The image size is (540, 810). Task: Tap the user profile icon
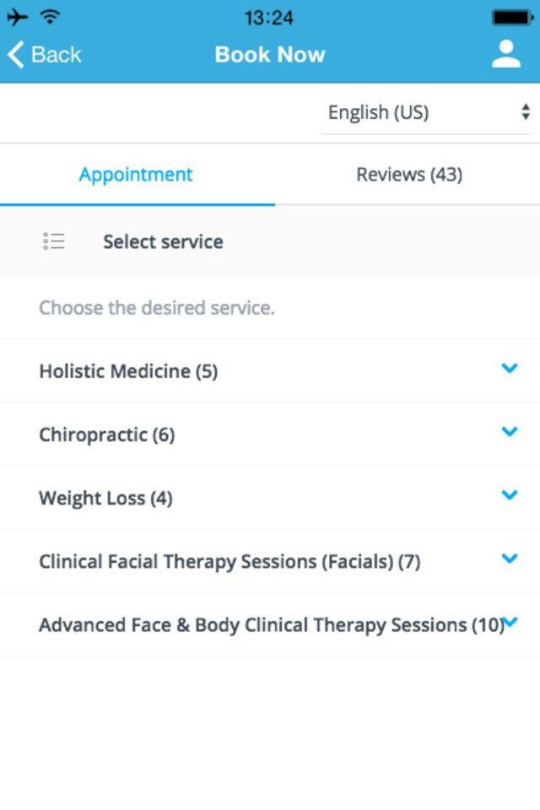(x=506, y=54)
